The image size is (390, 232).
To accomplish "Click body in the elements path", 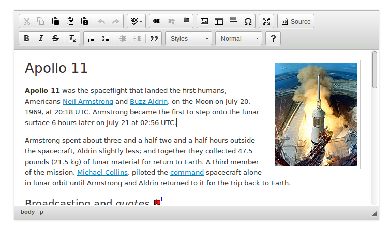I will [27, 212].
